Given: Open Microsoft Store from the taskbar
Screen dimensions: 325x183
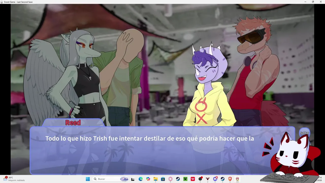Looking at the screenshot, I should (163, 179).
